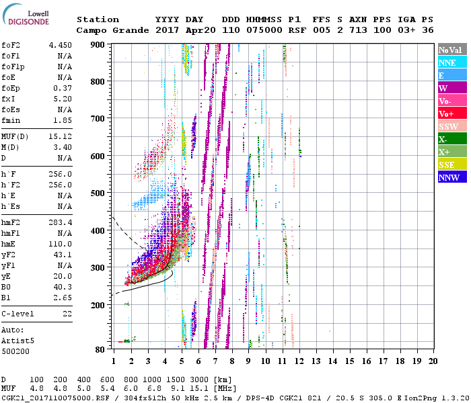Click the fxI value 5.20
471x403 pixels.
(63, 99)
